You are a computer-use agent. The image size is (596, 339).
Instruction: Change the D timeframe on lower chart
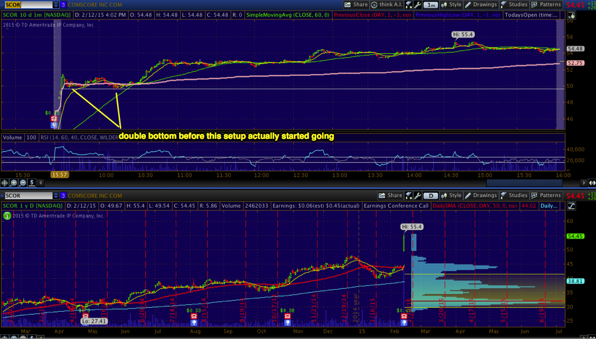[x=431, y=196]
